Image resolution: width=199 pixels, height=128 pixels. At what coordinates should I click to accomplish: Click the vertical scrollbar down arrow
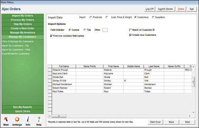[x=193, y=112]
